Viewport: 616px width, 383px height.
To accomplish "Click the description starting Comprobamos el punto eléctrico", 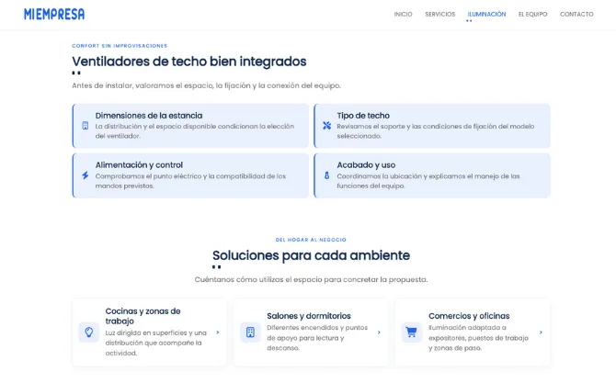I will (x=190, y=181).
